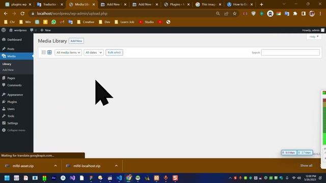The image size is (326, 183).
Task: Open the Chrome extensions puzzle icon
Action: [295, 14]
